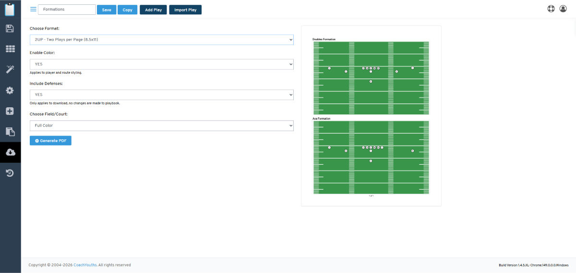576x273 pixels.
Task: Click the Copy button
Action: [x=128, y=10]
